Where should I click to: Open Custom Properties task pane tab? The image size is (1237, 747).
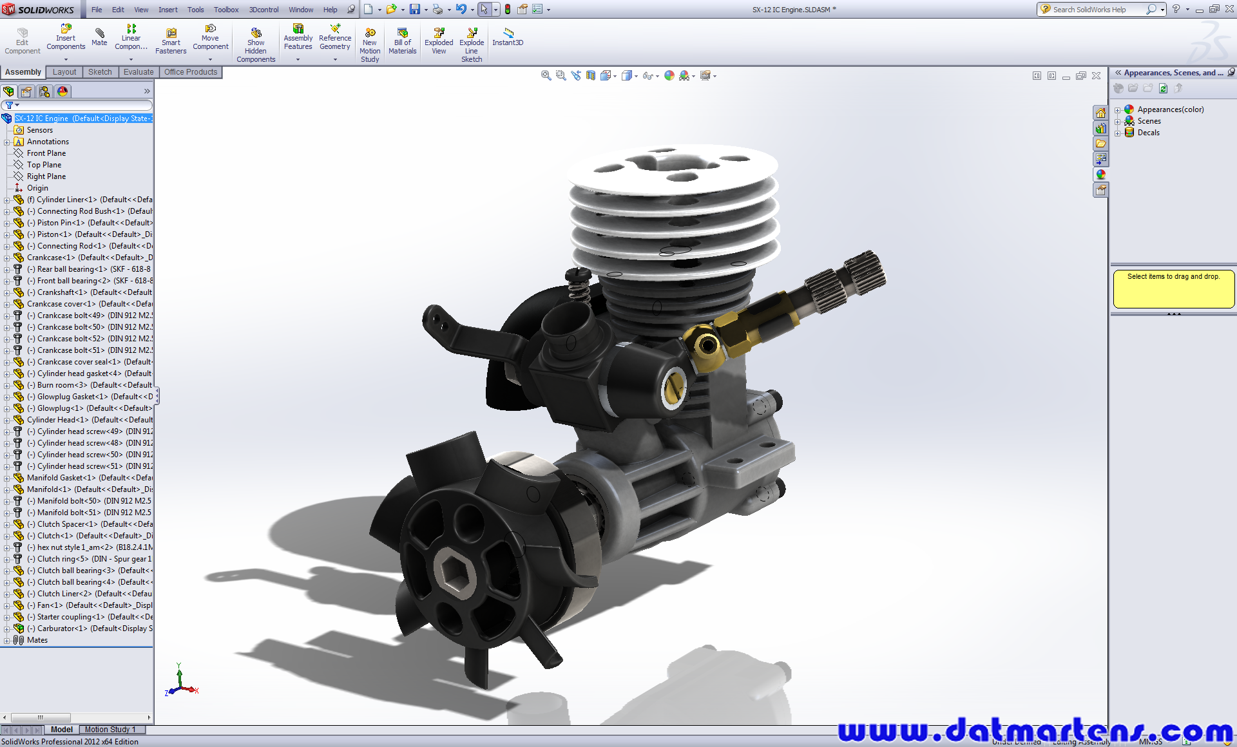(x=1100, y=190)
